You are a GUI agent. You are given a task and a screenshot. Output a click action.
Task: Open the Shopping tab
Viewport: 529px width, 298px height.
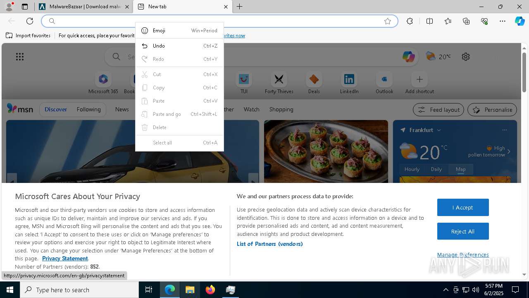click(x=281, y=109)
